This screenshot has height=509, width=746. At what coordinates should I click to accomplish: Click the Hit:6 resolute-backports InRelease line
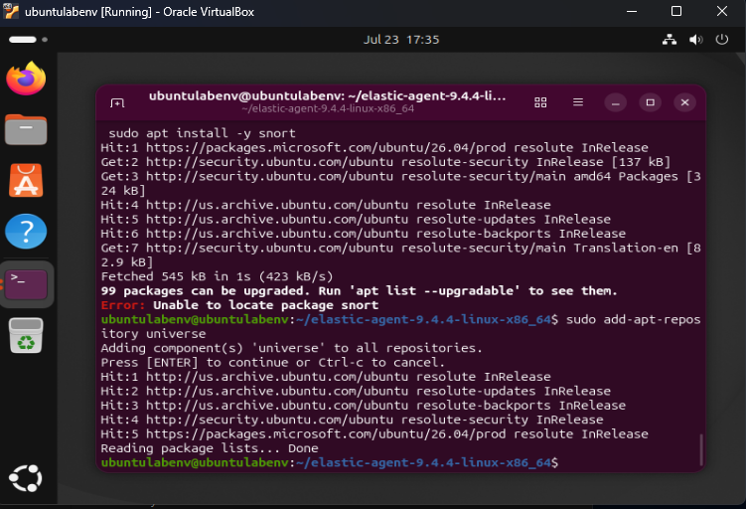point(363,234)
